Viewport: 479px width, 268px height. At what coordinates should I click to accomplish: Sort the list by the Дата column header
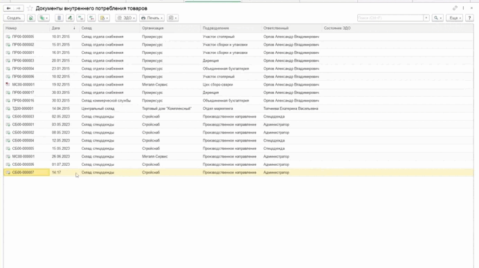pos(55,28)
